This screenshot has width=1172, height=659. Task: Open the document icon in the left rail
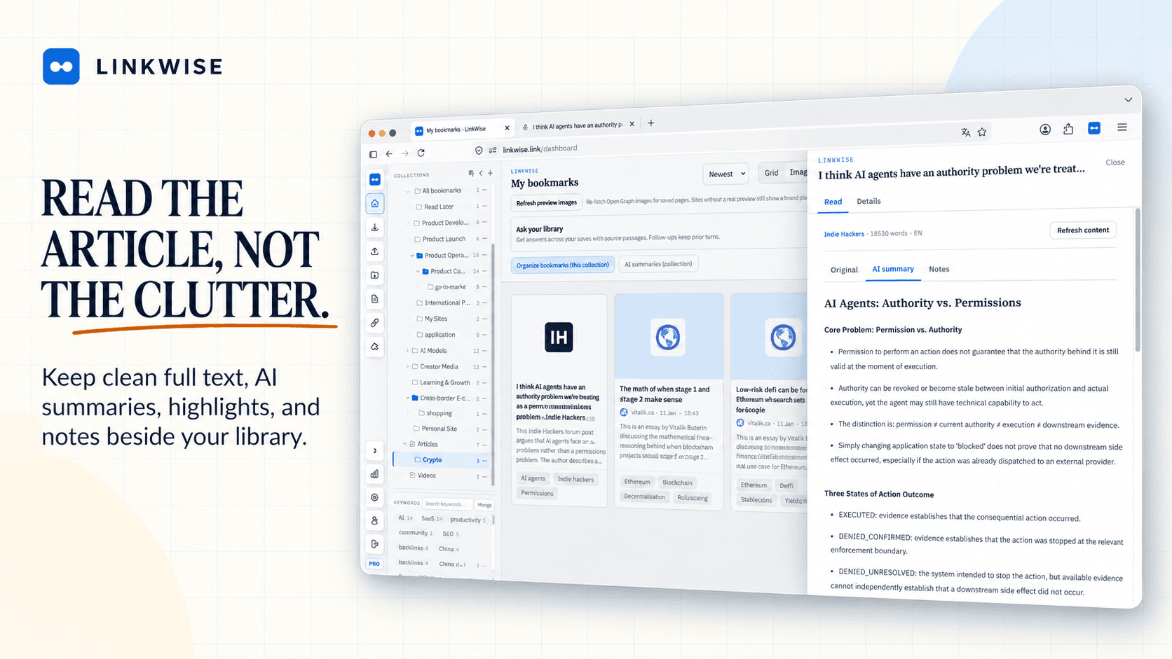375,299
